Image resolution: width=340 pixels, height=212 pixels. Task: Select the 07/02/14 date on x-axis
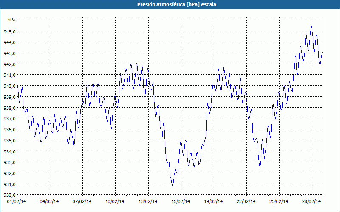tap(82, 202)
